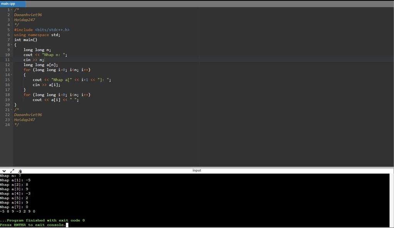The height and width of the screenshot is (228, 394).
Task: Place cursor on 'long long n;' line
Action: [37, 50]
